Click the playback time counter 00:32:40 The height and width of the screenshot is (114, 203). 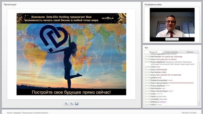185,113
